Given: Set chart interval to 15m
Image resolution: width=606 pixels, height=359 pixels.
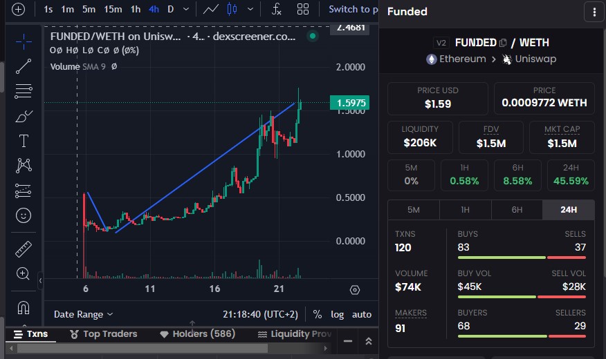Looking at the screenshot, I should (113, 10).
